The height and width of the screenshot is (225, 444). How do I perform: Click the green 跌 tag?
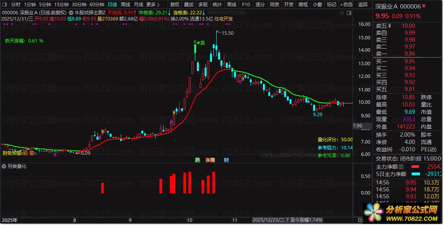click(x=198, y=160)
